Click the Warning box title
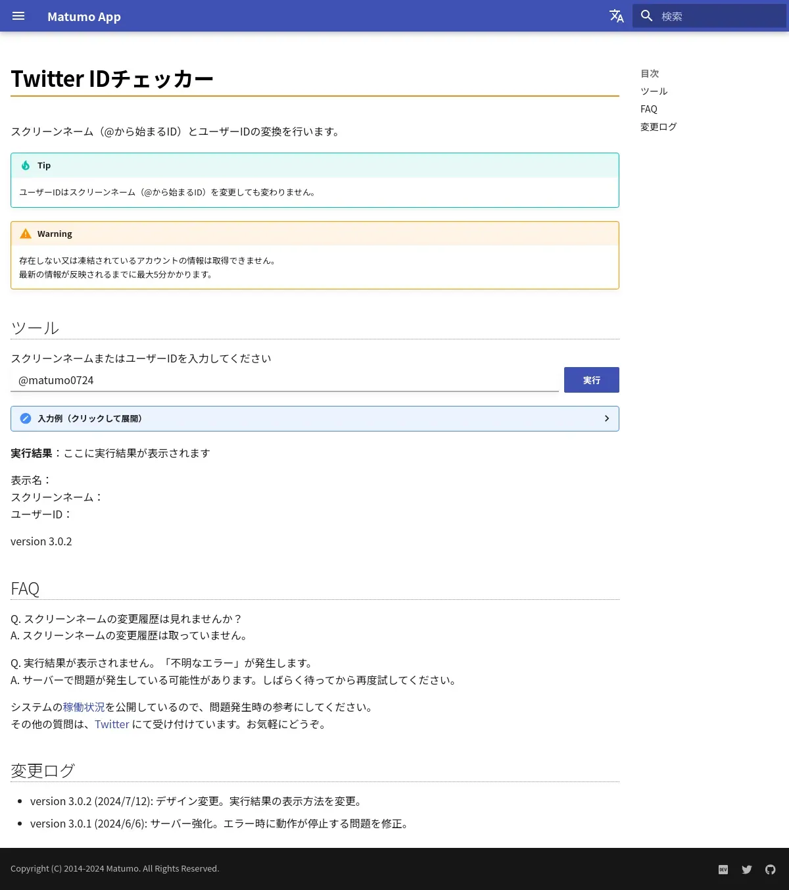The width and height of the screenshot is (789, 890). coord(55,234)
